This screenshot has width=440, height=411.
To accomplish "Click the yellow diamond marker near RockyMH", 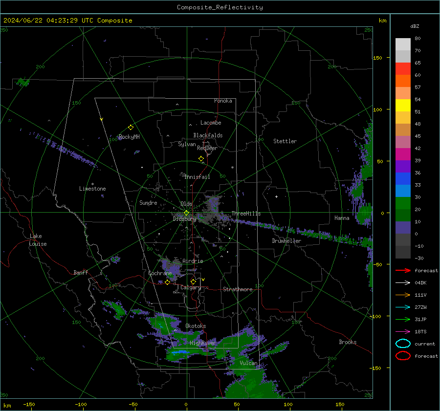I will 131,128.
